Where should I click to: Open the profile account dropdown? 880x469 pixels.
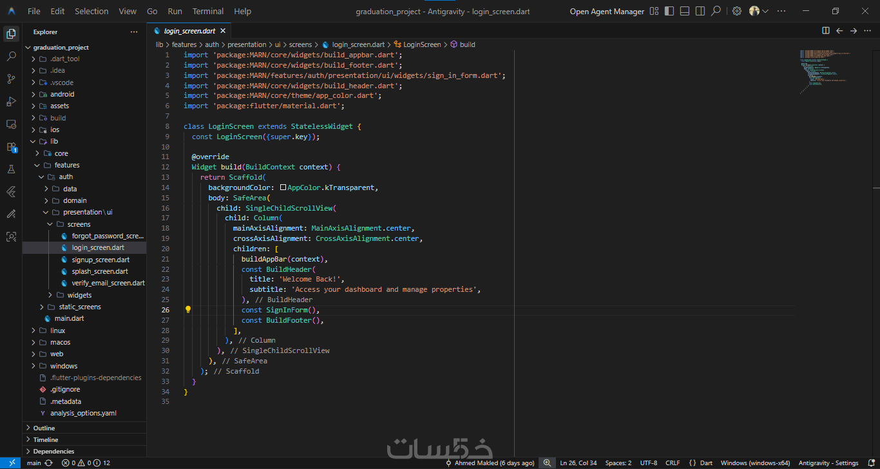[759, 11]
